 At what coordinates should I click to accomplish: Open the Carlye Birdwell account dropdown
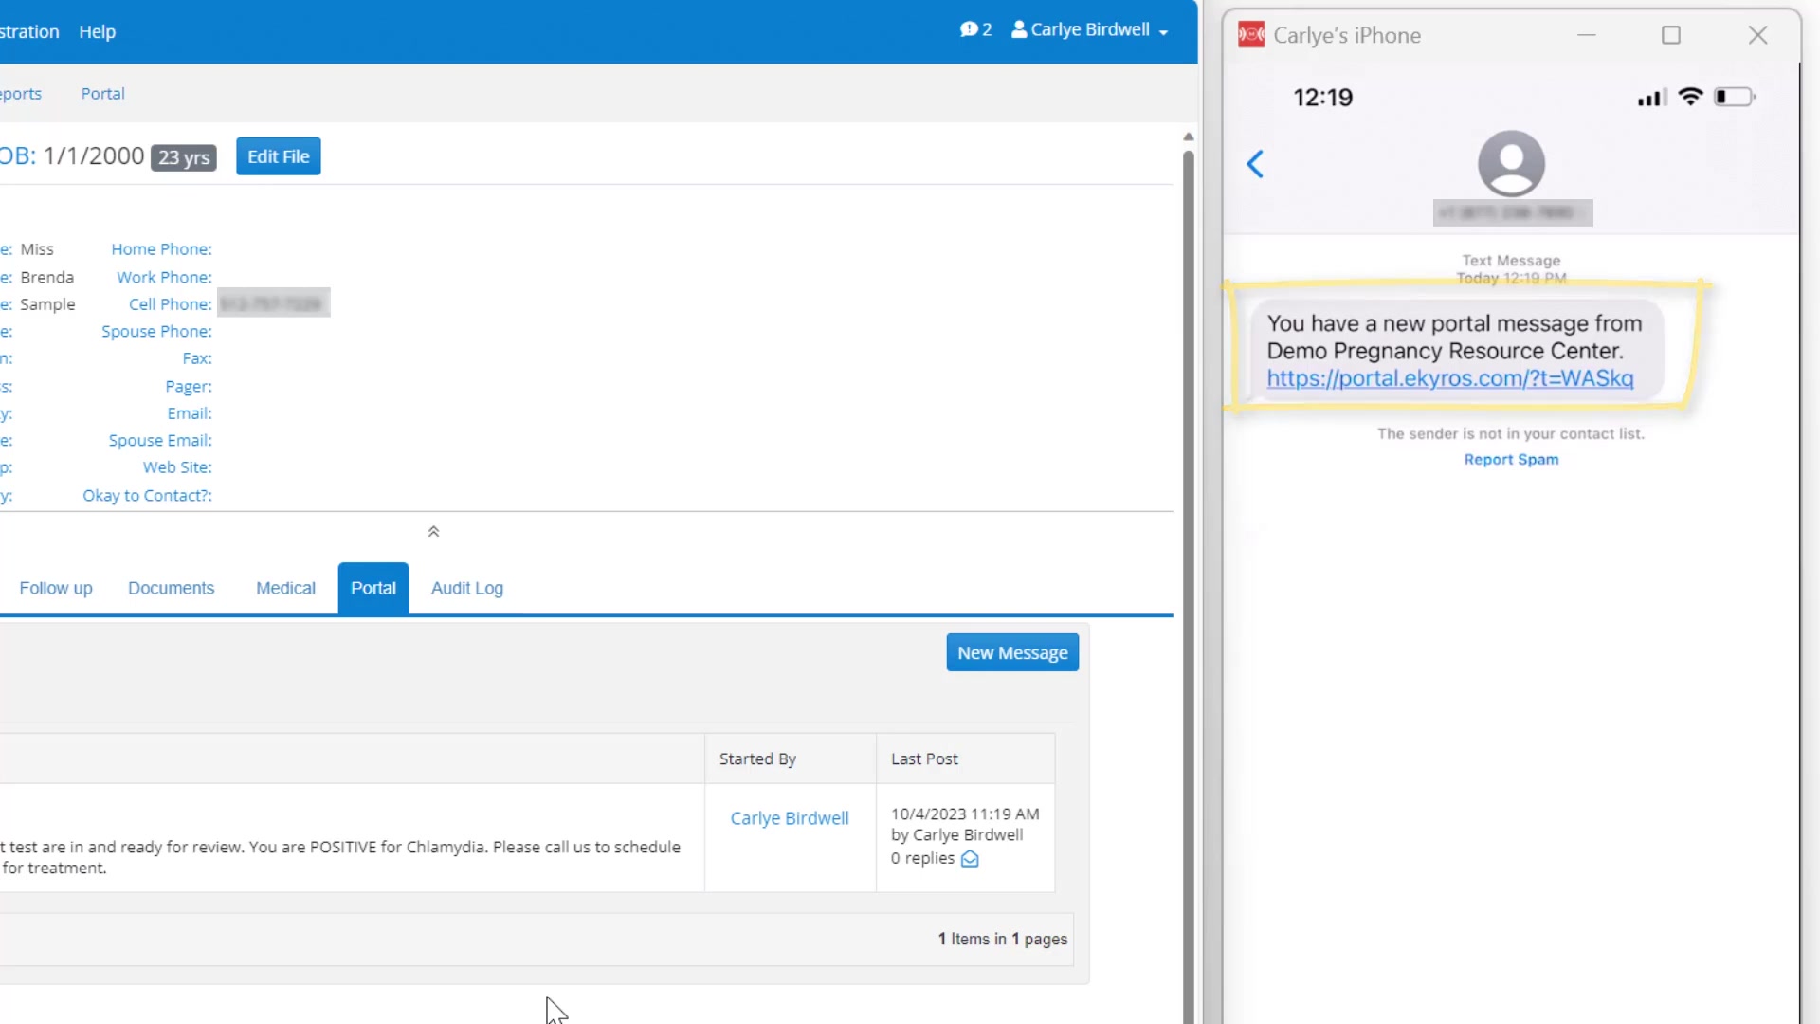[1090, 29]
